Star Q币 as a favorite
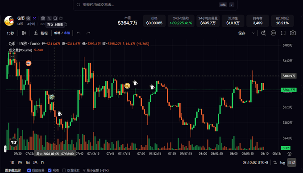Image resolution: width=303 pixels, height=173 pixels. click(x=61, y=18)
